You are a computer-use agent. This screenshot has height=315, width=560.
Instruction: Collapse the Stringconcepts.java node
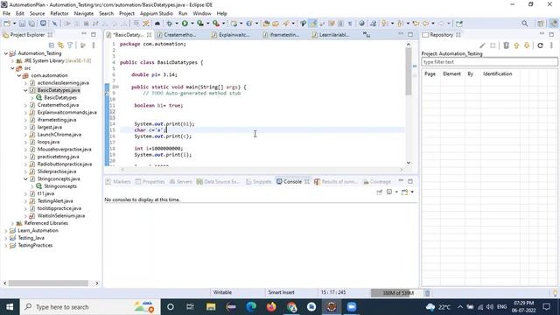pyautogui.click(x=25, y=178)
